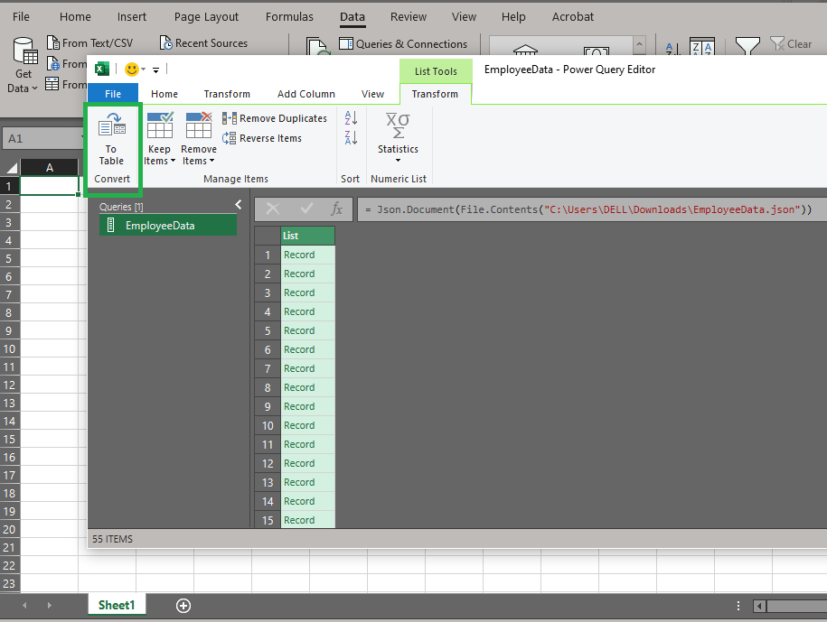Open Excel Help tab

[x=513, y=17]
